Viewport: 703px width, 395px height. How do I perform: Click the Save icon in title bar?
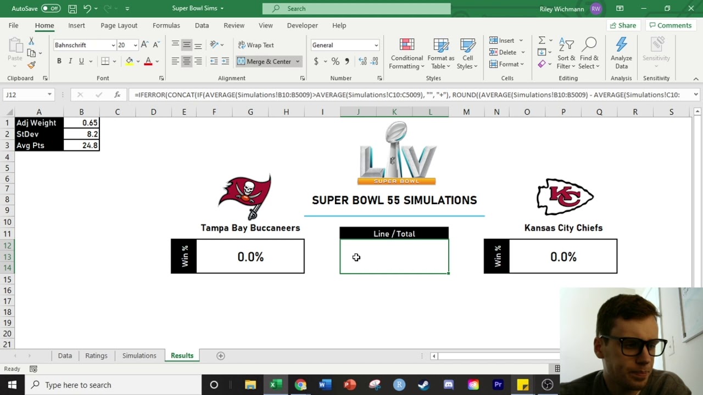[72, 8]
